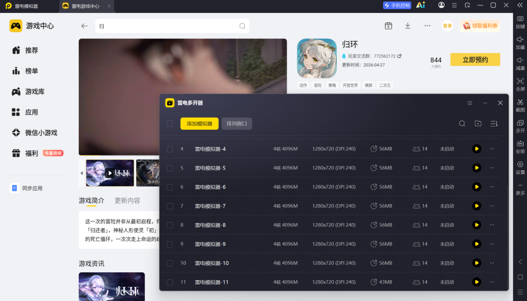This screenshot has height=301, width=527.
Task: Run 雷电模拟器-10 with its play button
Action: click(477, 263)
